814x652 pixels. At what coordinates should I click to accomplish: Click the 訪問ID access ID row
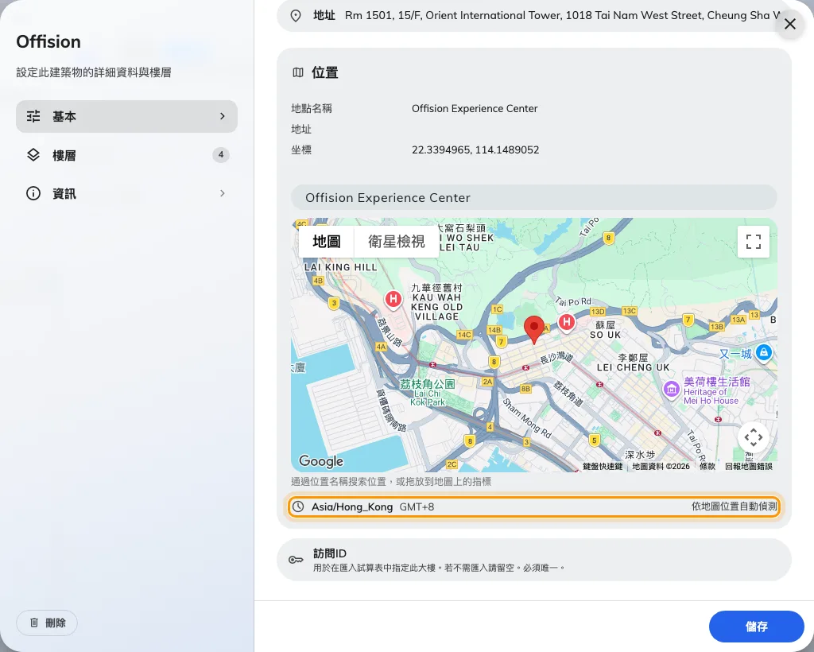pyautogui.click(x=533, y=560)
